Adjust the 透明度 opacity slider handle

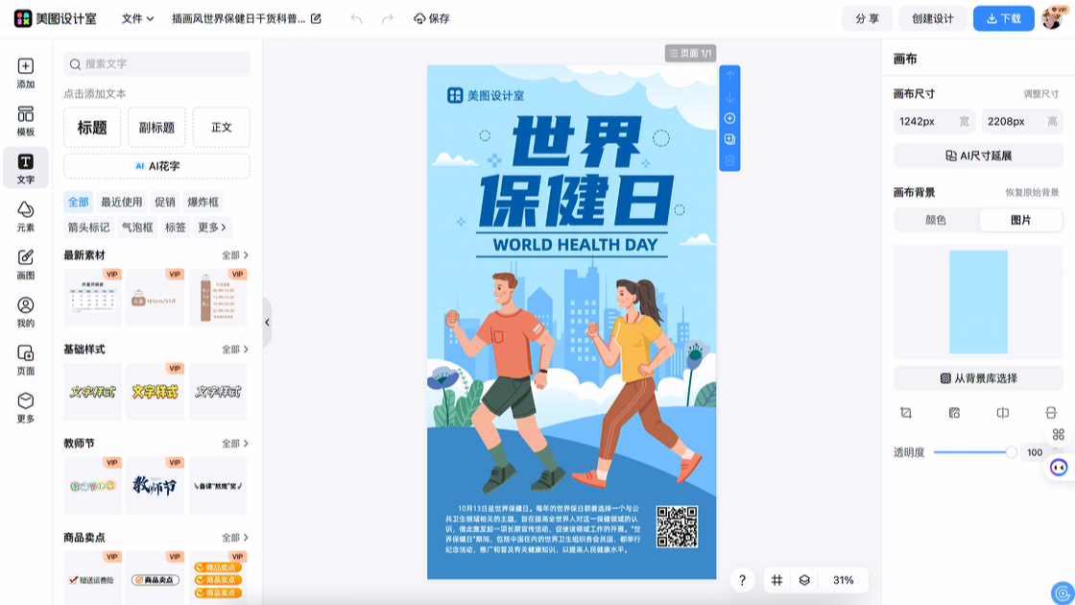pos(1011,452)
